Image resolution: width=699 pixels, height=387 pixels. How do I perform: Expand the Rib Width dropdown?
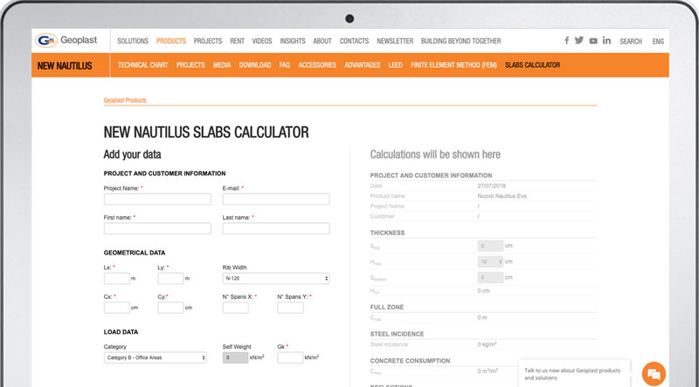[275, 279]
